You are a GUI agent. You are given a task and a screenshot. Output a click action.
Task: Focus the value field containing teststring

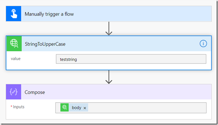point(131,59)
